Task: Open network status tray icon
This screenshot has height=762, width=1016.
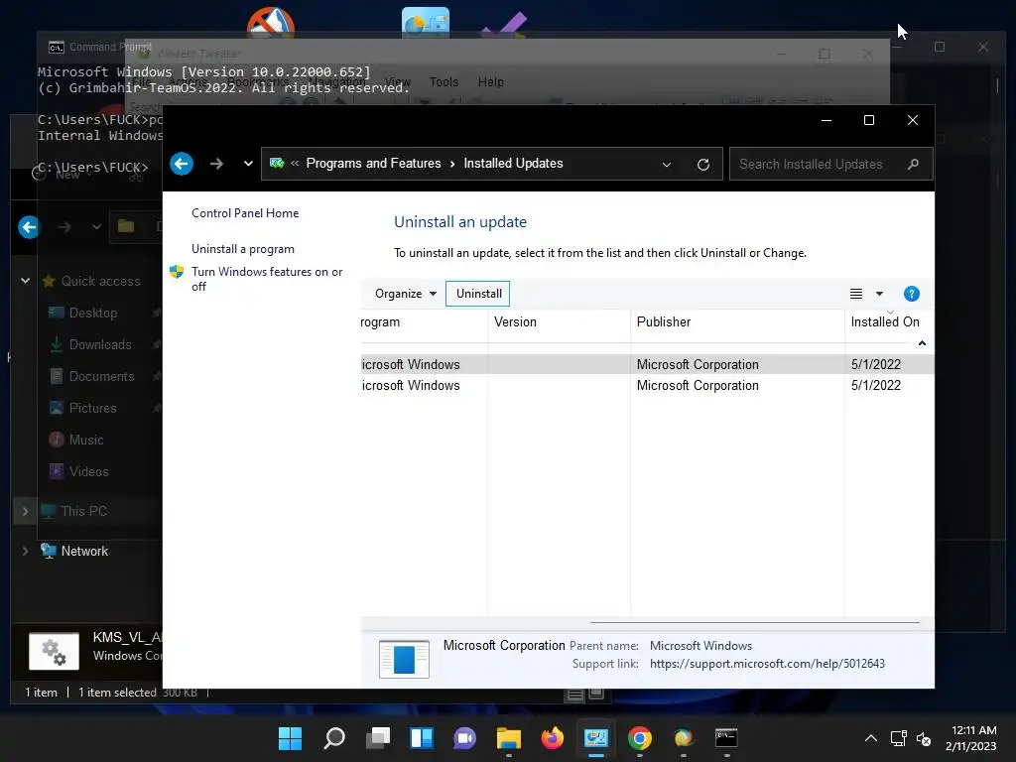Action: pyautogui.click(x=898, y=738)
